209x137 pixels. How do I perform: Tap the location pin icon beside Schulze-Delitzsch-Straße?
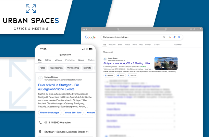tap(40, 132)
